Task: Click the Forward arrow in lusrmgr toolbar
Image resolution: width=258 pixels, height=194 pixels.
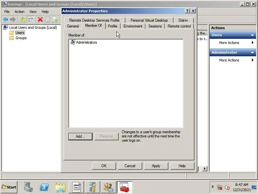Action: click(x=13, y=20)
